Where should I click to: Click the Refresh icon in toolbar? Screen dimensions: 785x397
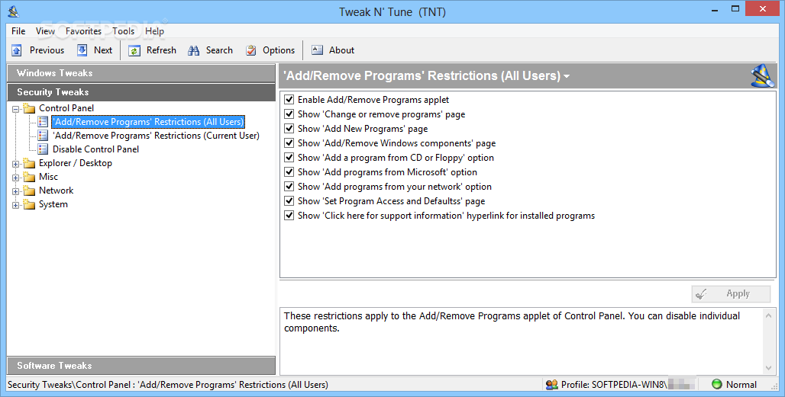coord(134,50)
